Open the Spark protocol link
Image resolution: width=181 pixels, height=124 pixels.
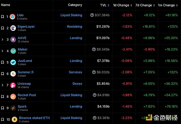[x=22, y=107]
